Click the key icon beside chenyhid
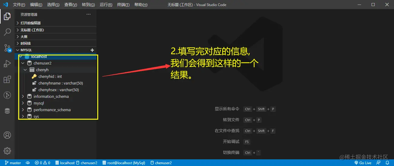This screenshot has height=166, width=394. click(x=34, y=77)
